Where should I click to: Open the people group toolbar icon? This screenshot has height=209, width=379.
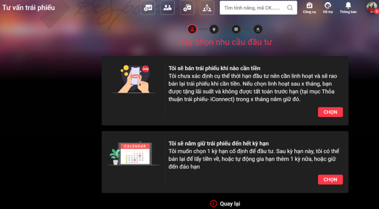point(167,8)
